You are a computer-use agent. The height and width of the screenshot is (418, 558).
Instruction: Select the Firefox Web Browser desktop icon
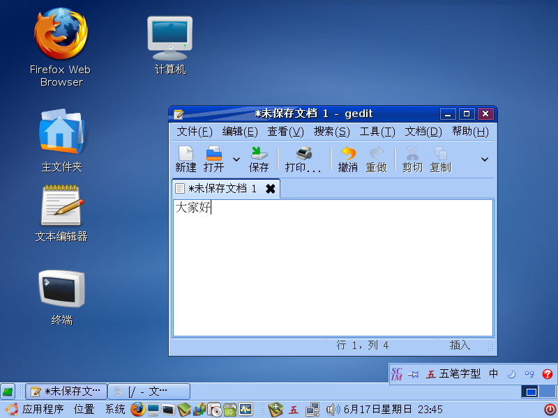61,47
